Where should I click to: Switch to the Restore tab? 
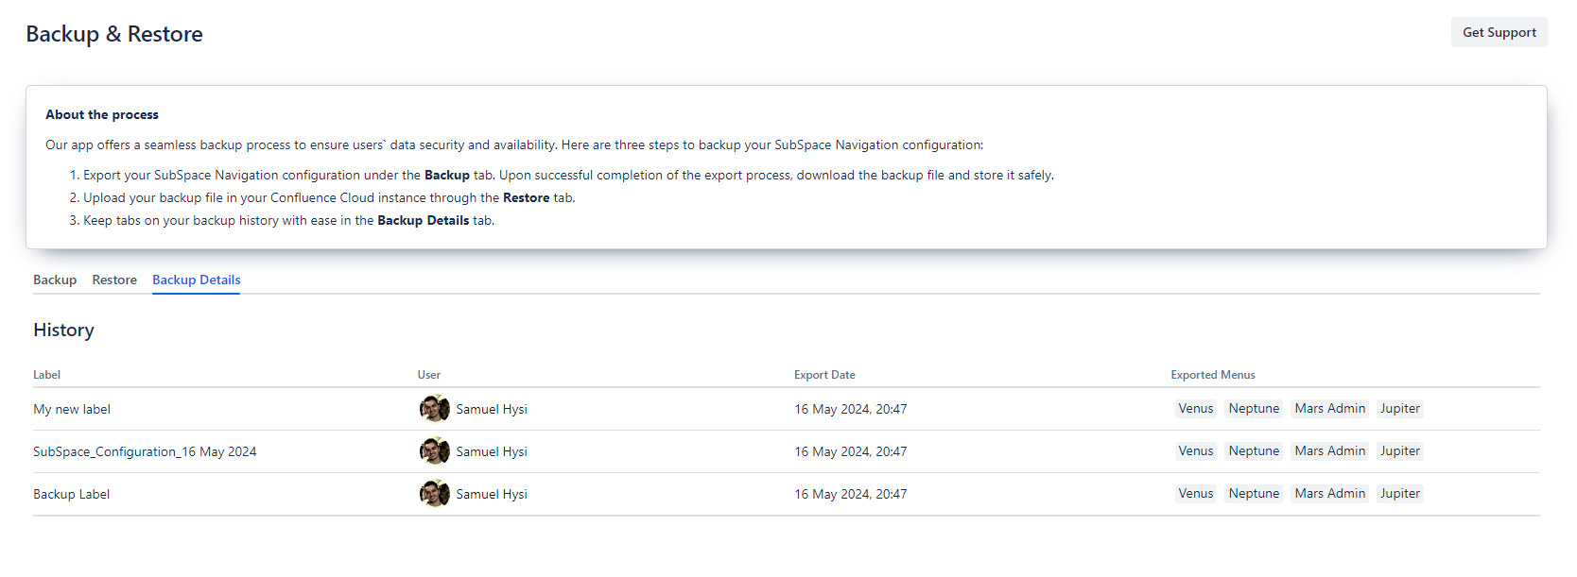point(114,280)
